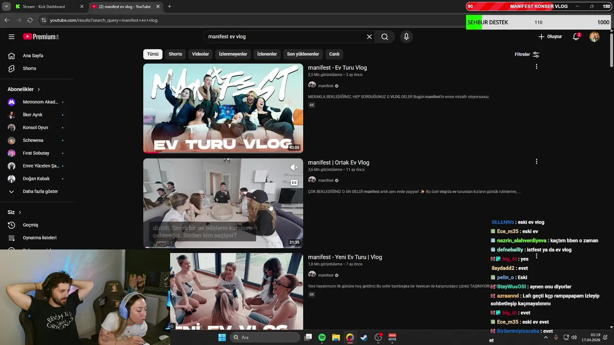This screenshot has width=614, height=345.
Task: Expand Daha fazla göster in subscriptions
Action: pos(36,191)
